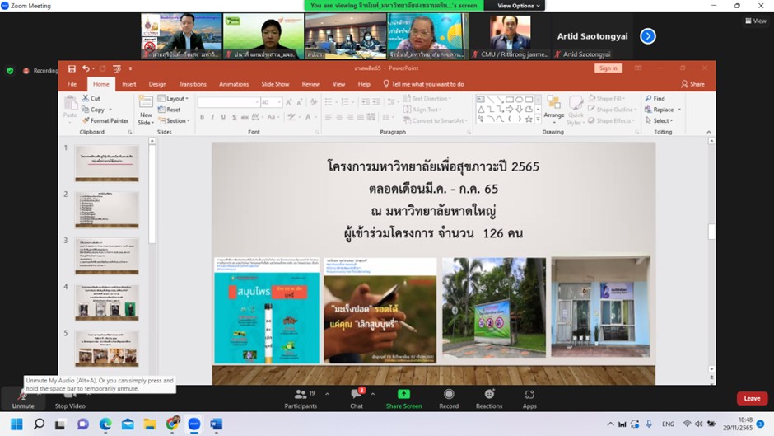Select Artid Saotongyai participant tile
Image resolution: width=774 pixels, height=436 pixels.
pos(592,36)
